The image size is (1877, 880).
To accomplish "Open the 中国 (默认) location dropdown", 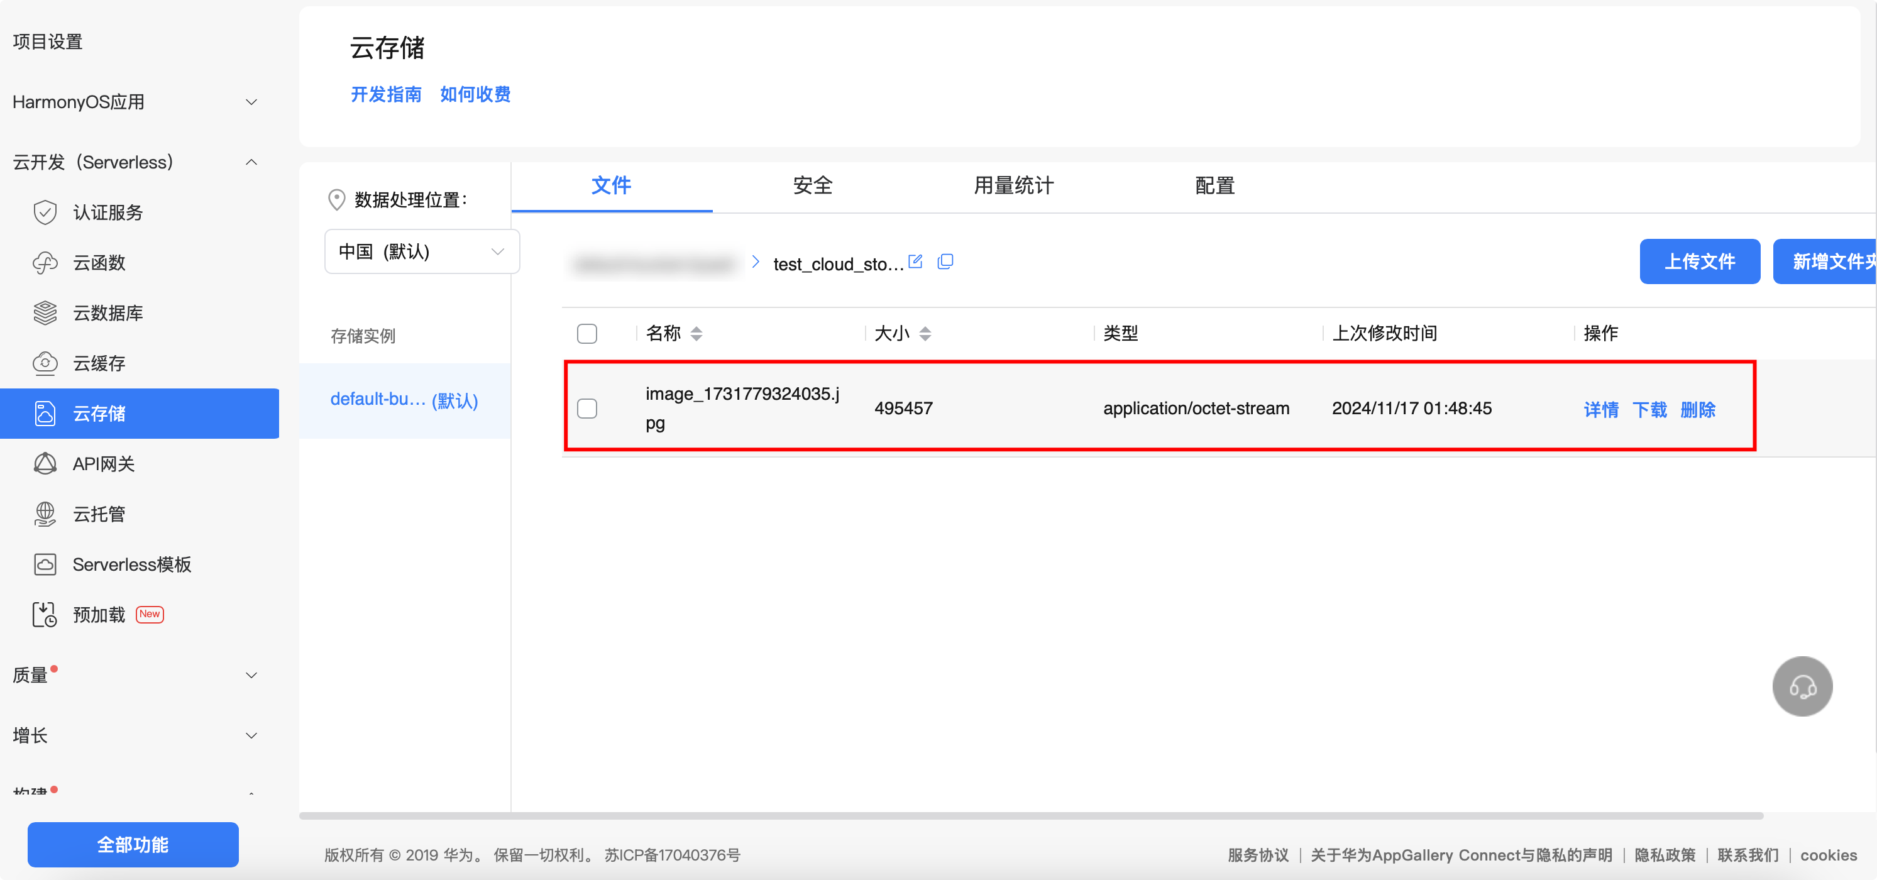I will click(422, 251).
